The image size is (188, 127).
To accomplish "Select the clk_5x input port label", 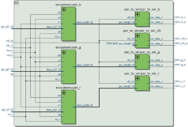I will tap(10, 41).
